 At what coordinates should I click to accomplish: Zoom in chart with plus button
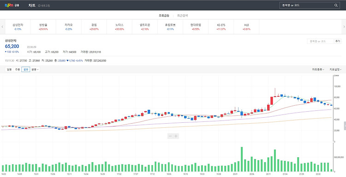coord(176,136)
